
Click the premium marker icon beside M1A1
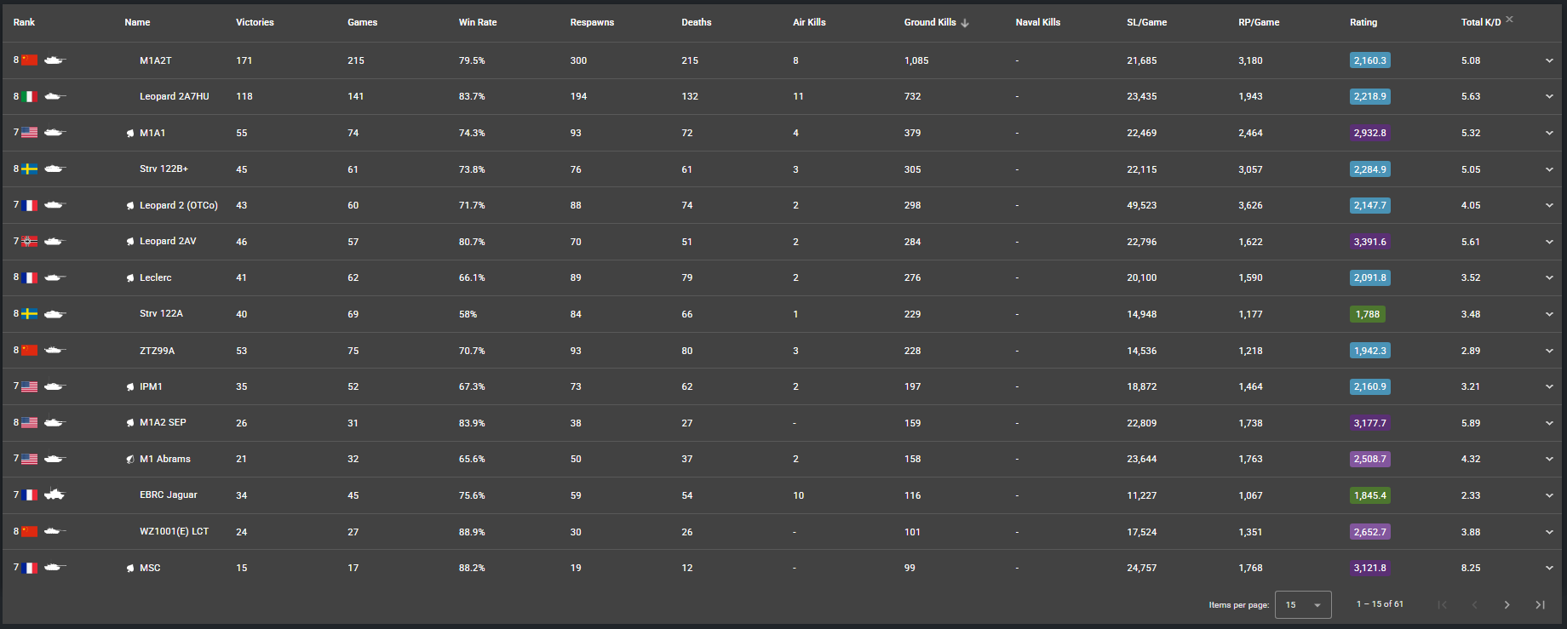130,134
